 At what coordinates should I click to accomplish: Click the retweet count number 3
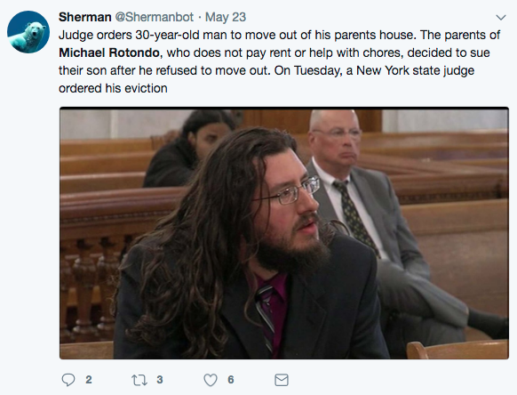160,380
